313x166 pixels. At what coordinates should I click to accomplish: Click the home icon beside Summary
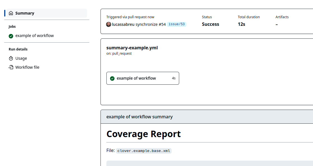click(x=11, y=13)
